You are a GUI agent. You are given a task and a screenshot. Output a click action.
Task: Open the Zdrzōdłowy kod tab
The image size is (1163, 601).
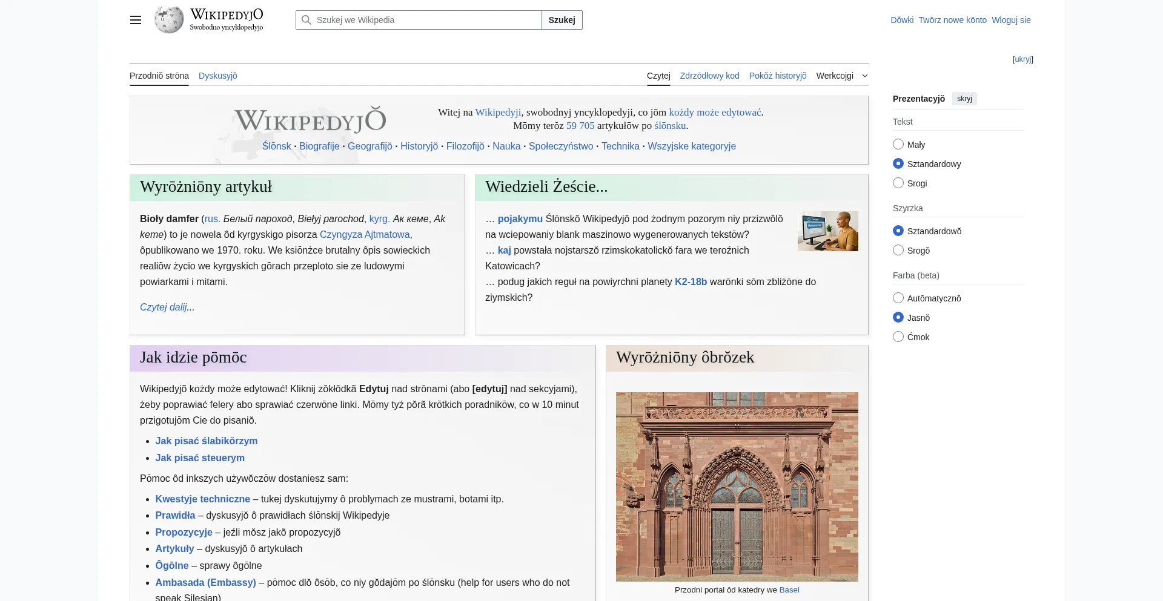click(709, 76)
